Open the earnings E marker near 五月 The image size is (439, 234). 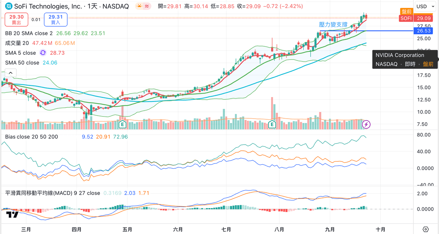(x=123, y=124)
